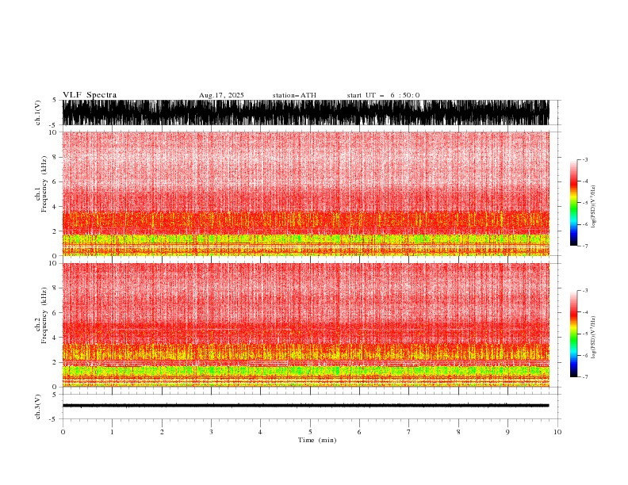628x485 pixels.
Task: Click time axis tick label "6"
Action: click(359, 432)
